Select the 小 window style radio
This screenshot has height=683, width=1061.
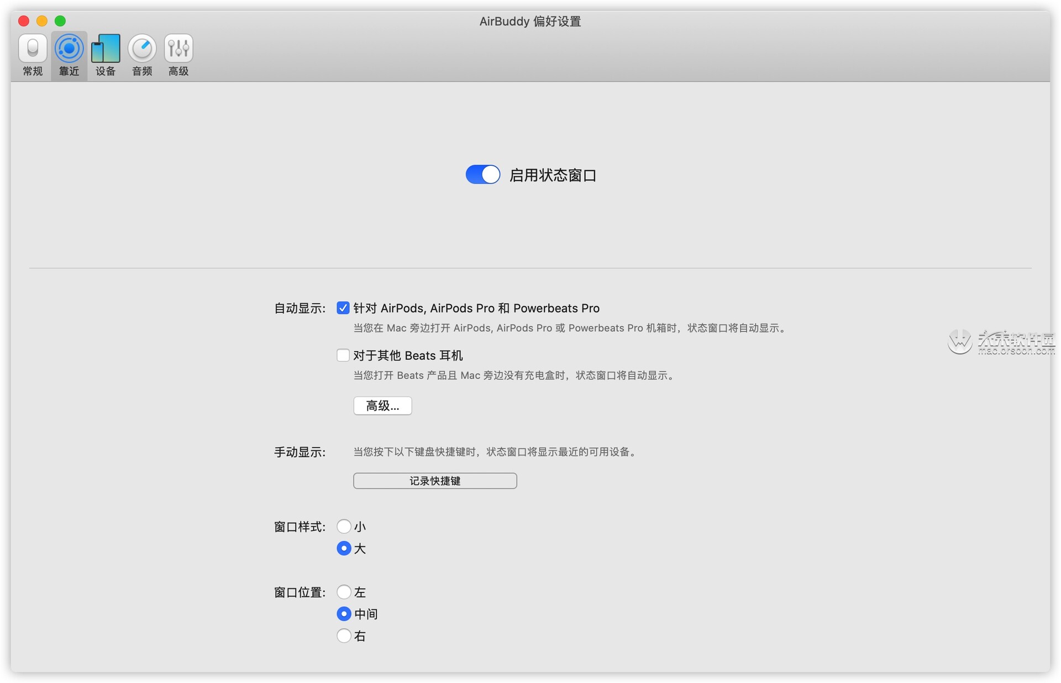(344, 526)
